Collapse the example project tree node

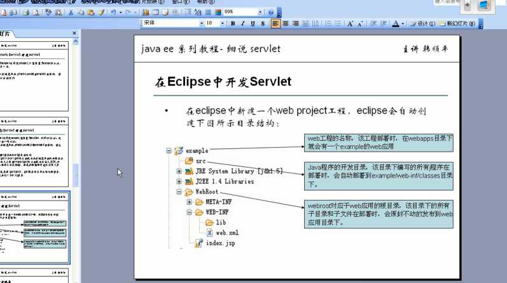pos(169,150)
